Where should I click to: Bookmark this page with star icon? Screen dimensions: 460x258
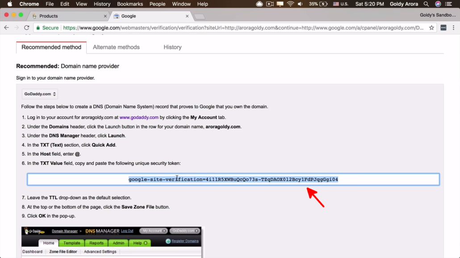(x=431, y=28)
